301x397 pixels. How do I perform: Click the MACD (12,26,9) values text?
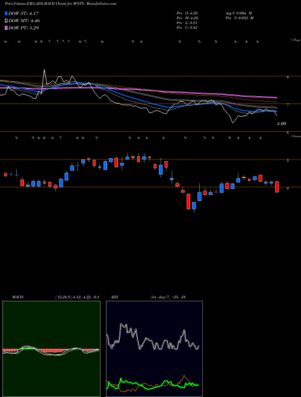77,297
